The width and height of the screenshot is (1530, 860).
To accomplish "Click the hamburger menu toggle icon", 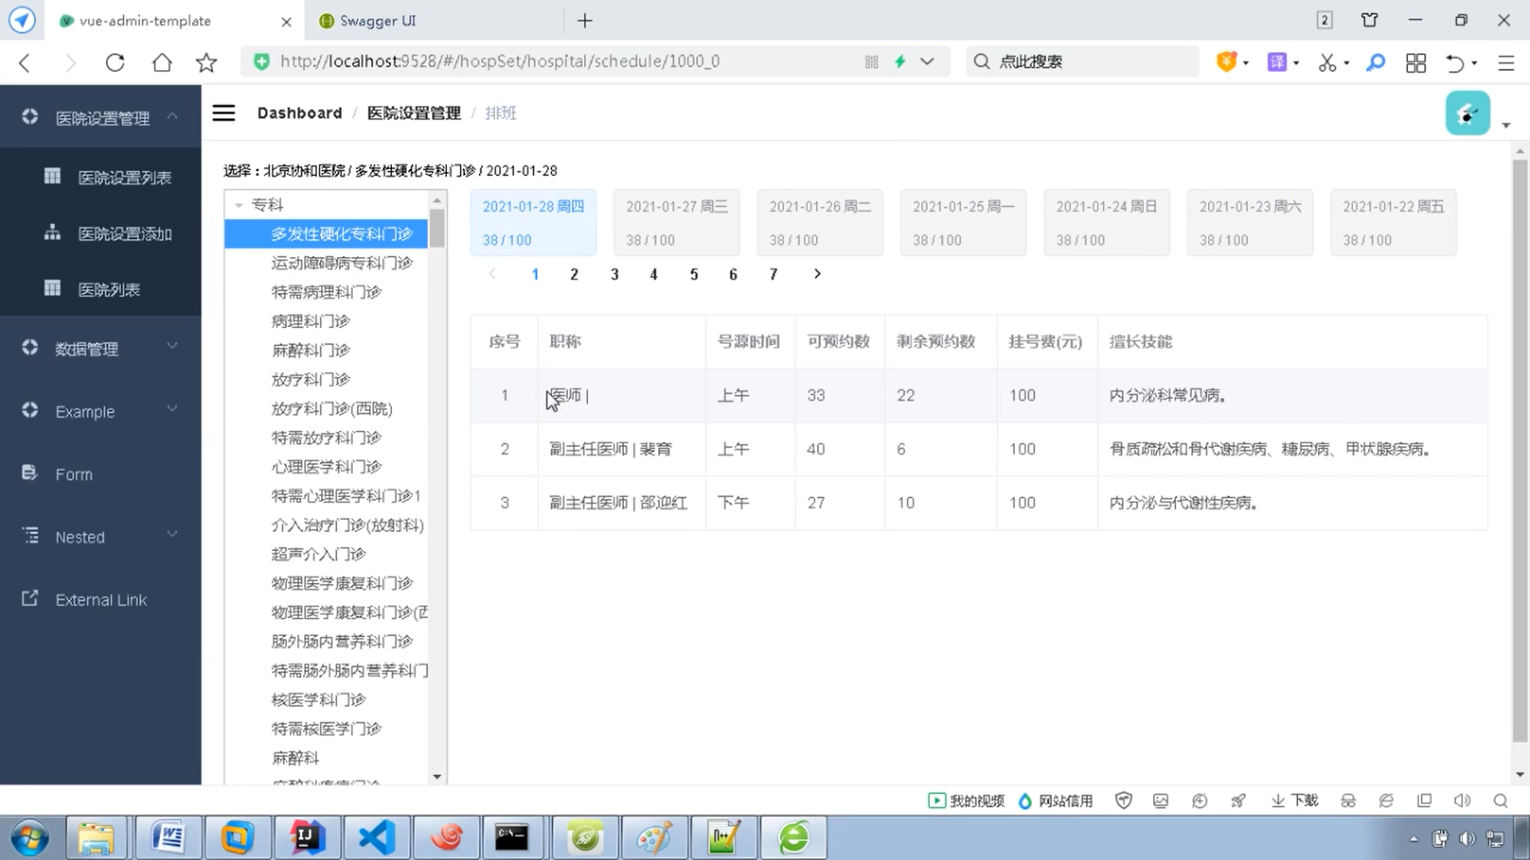I will pos(224,112).
